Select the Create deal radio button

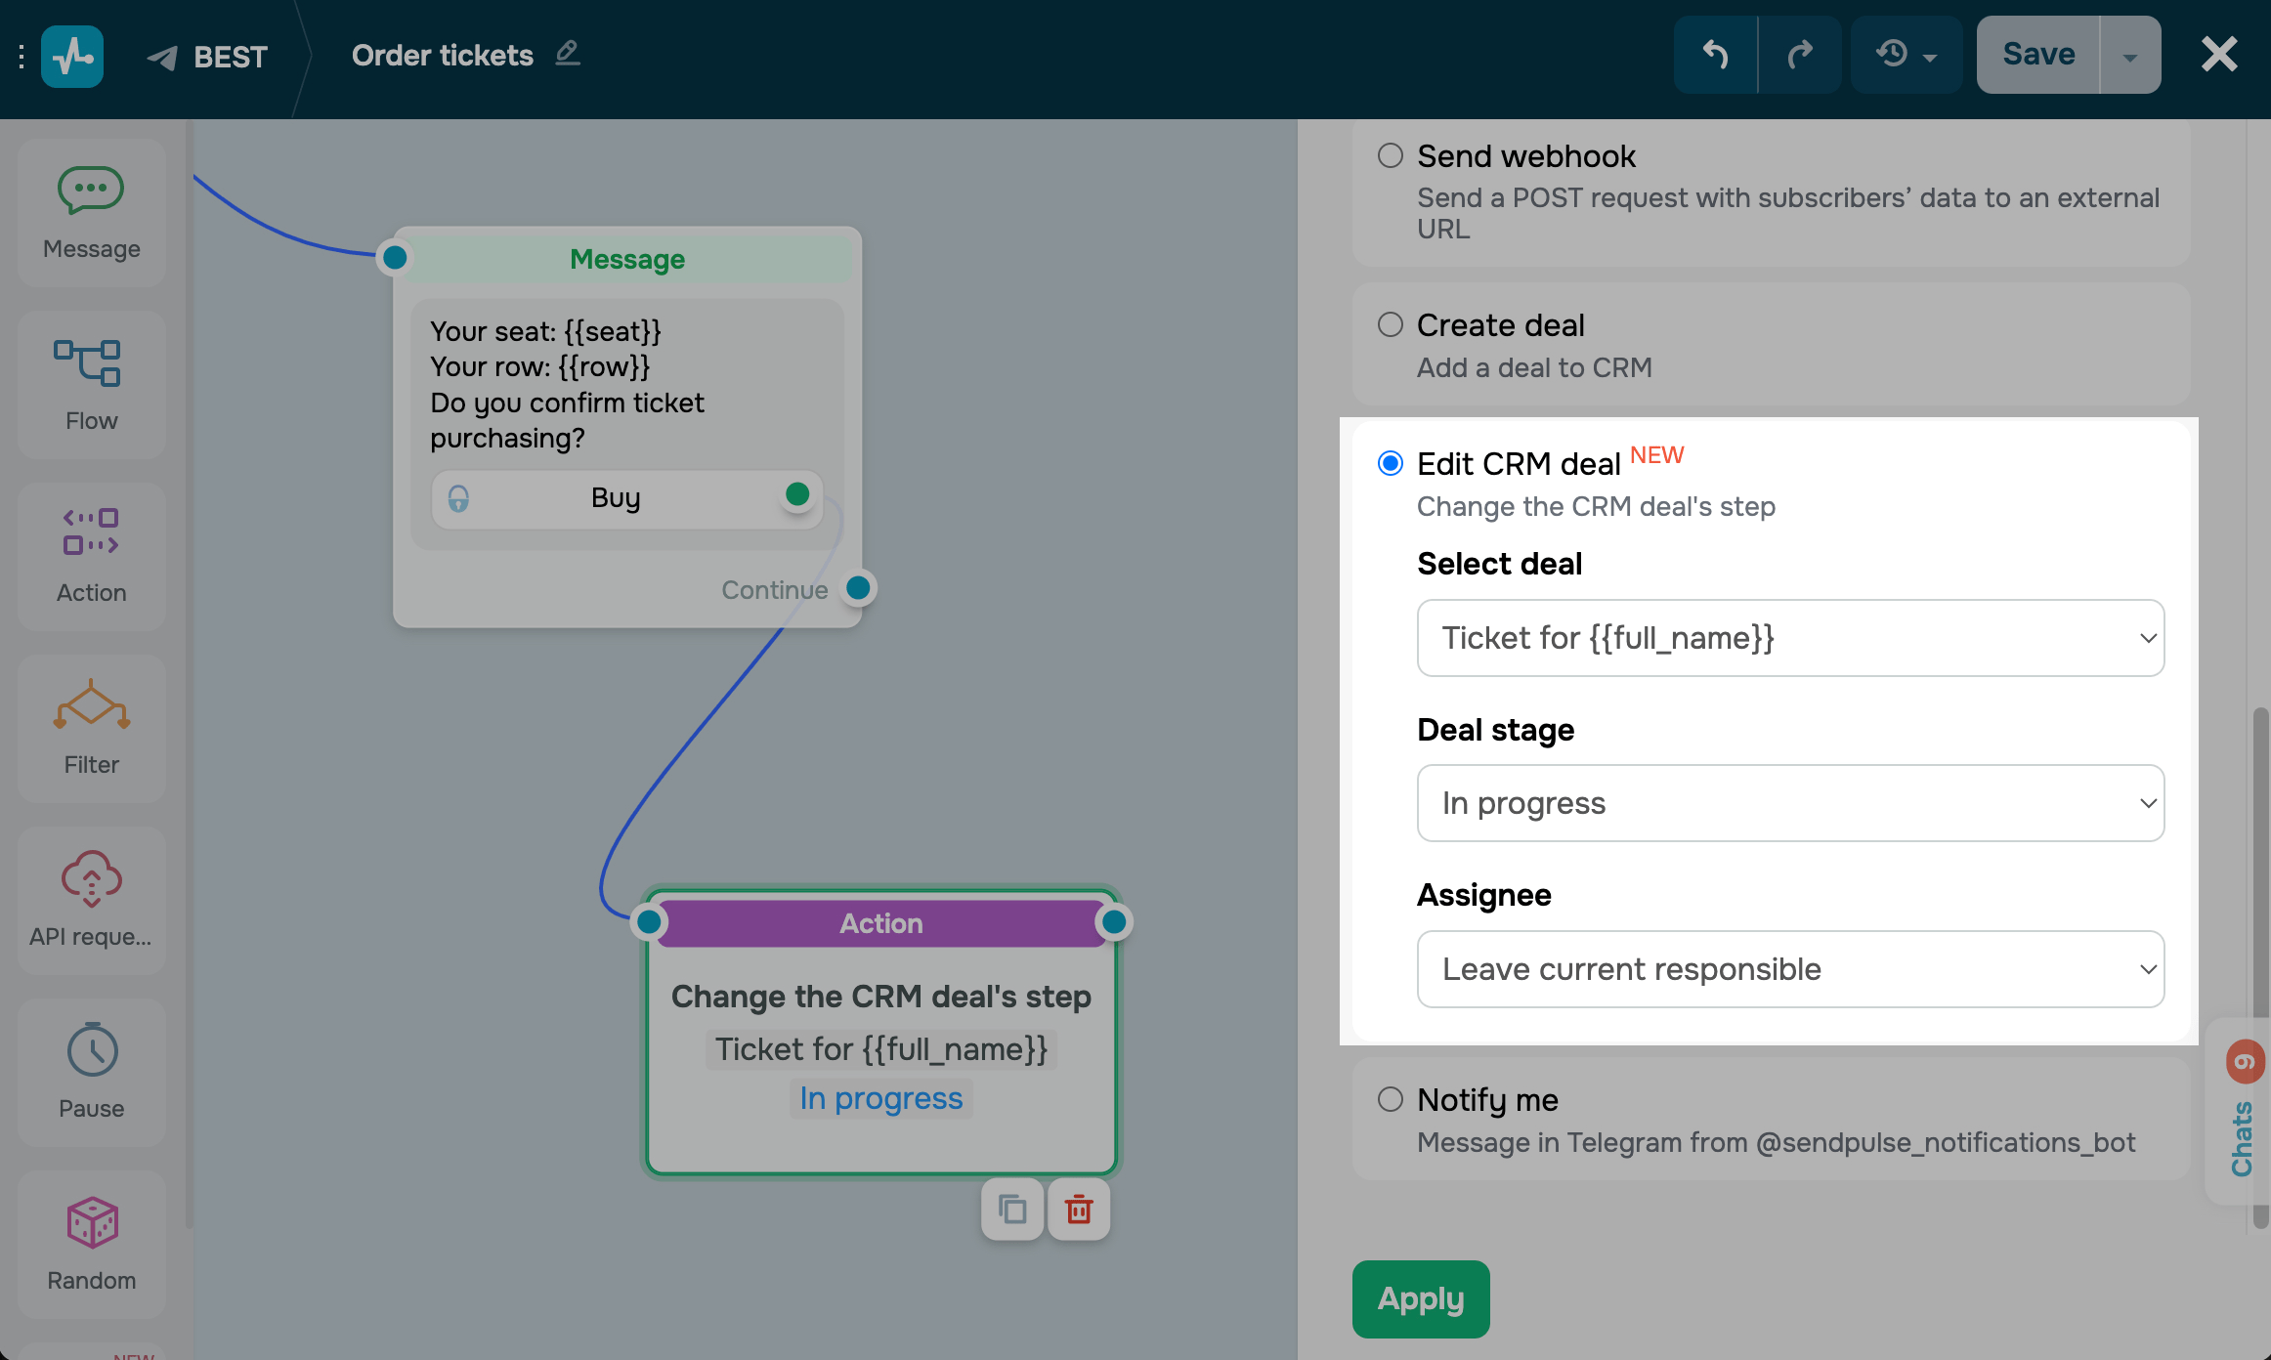pos(1389,322)
